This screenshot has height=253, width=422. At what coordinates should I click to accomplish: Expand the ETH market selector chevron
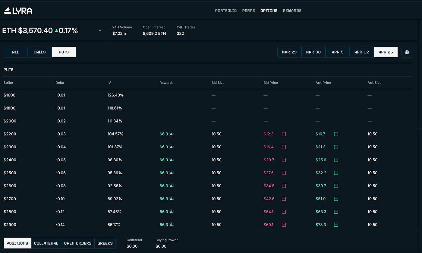click(x=100, y=30)
